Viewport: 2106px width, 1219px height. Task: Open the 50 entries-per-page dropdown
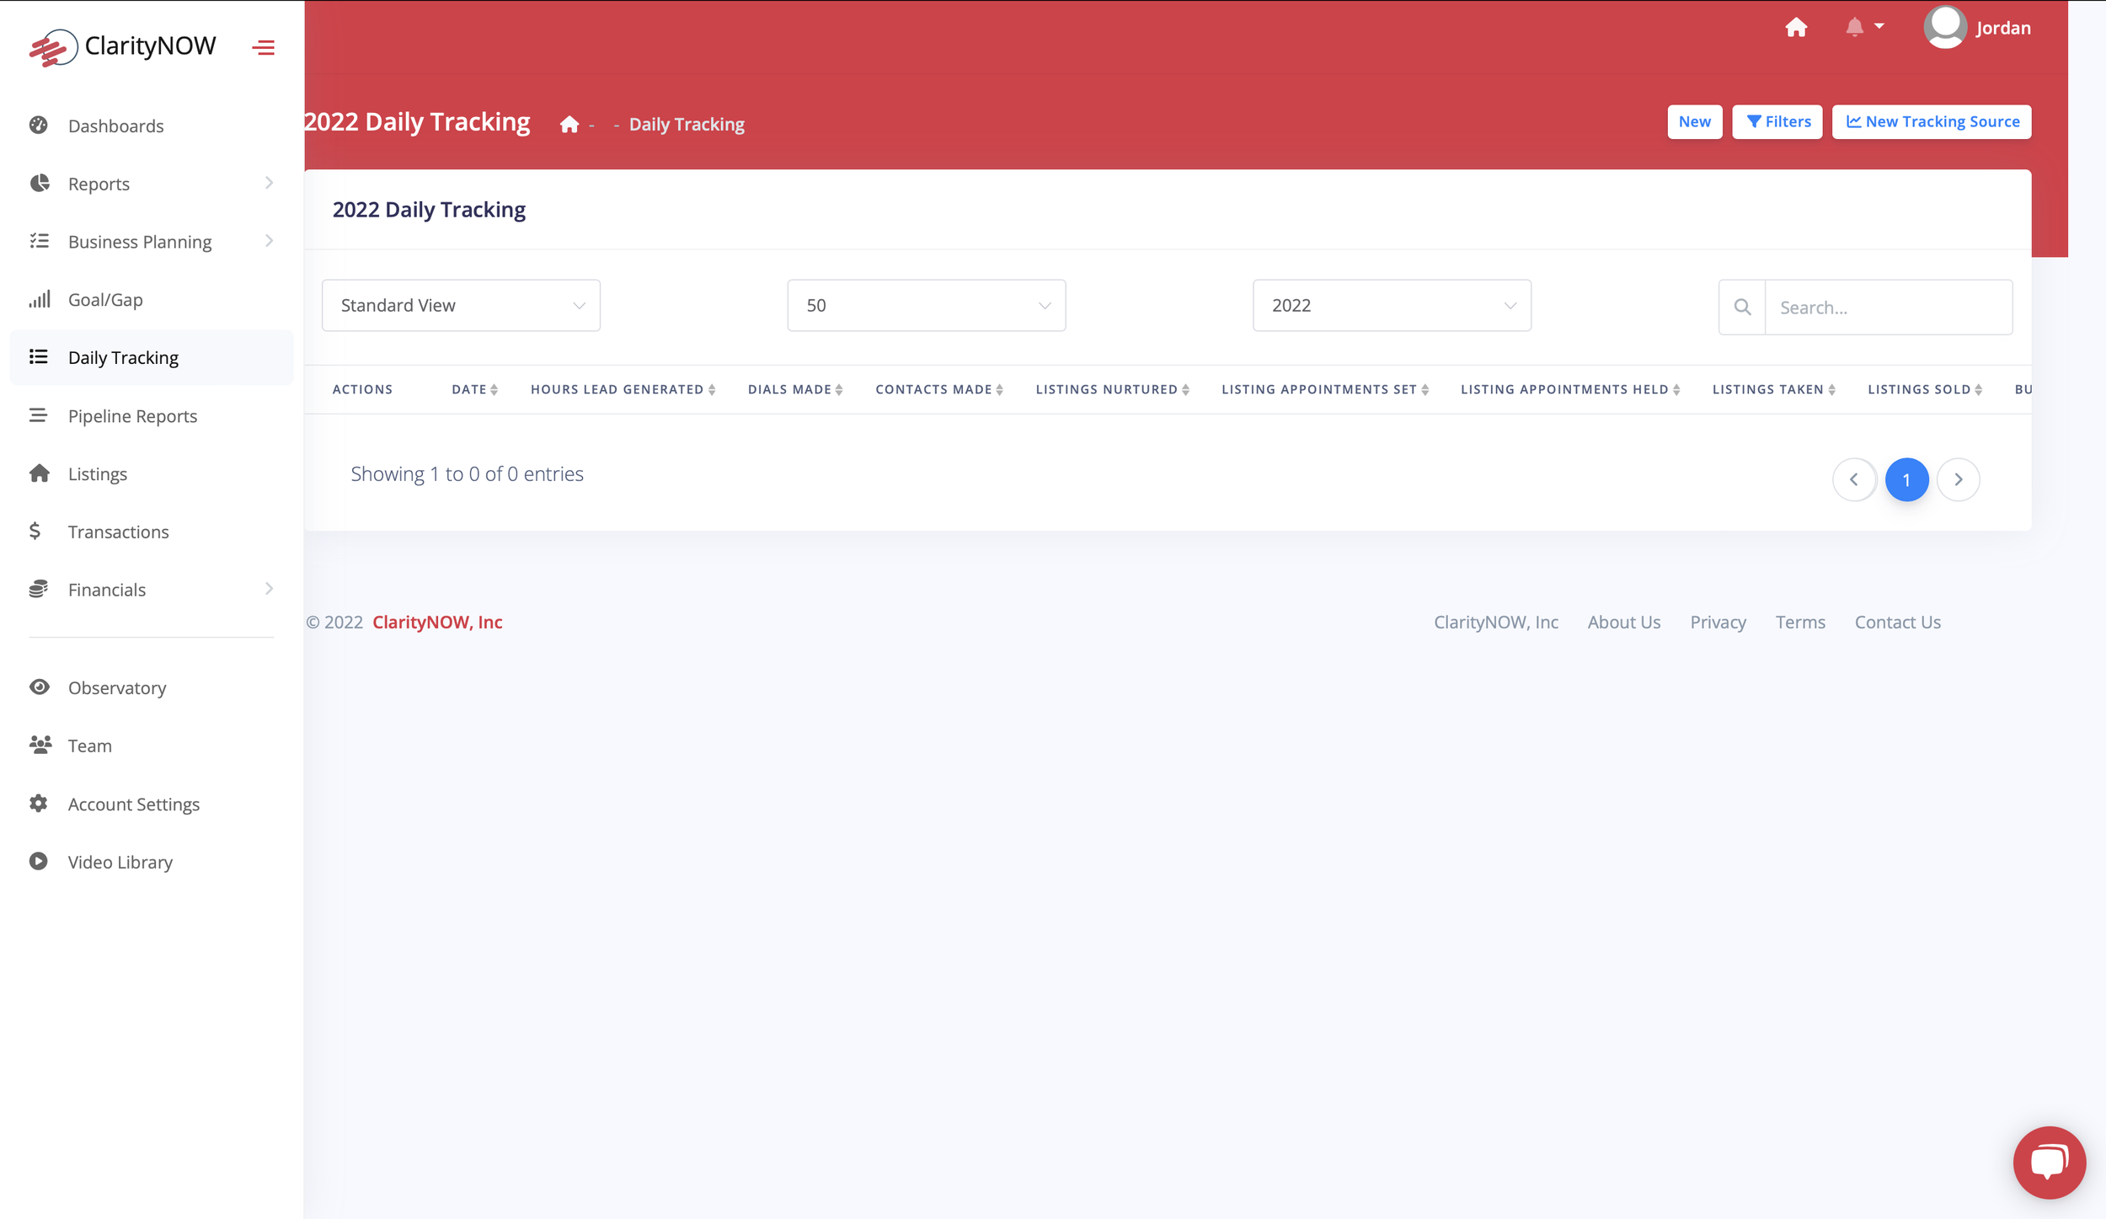tap(926, 305)
